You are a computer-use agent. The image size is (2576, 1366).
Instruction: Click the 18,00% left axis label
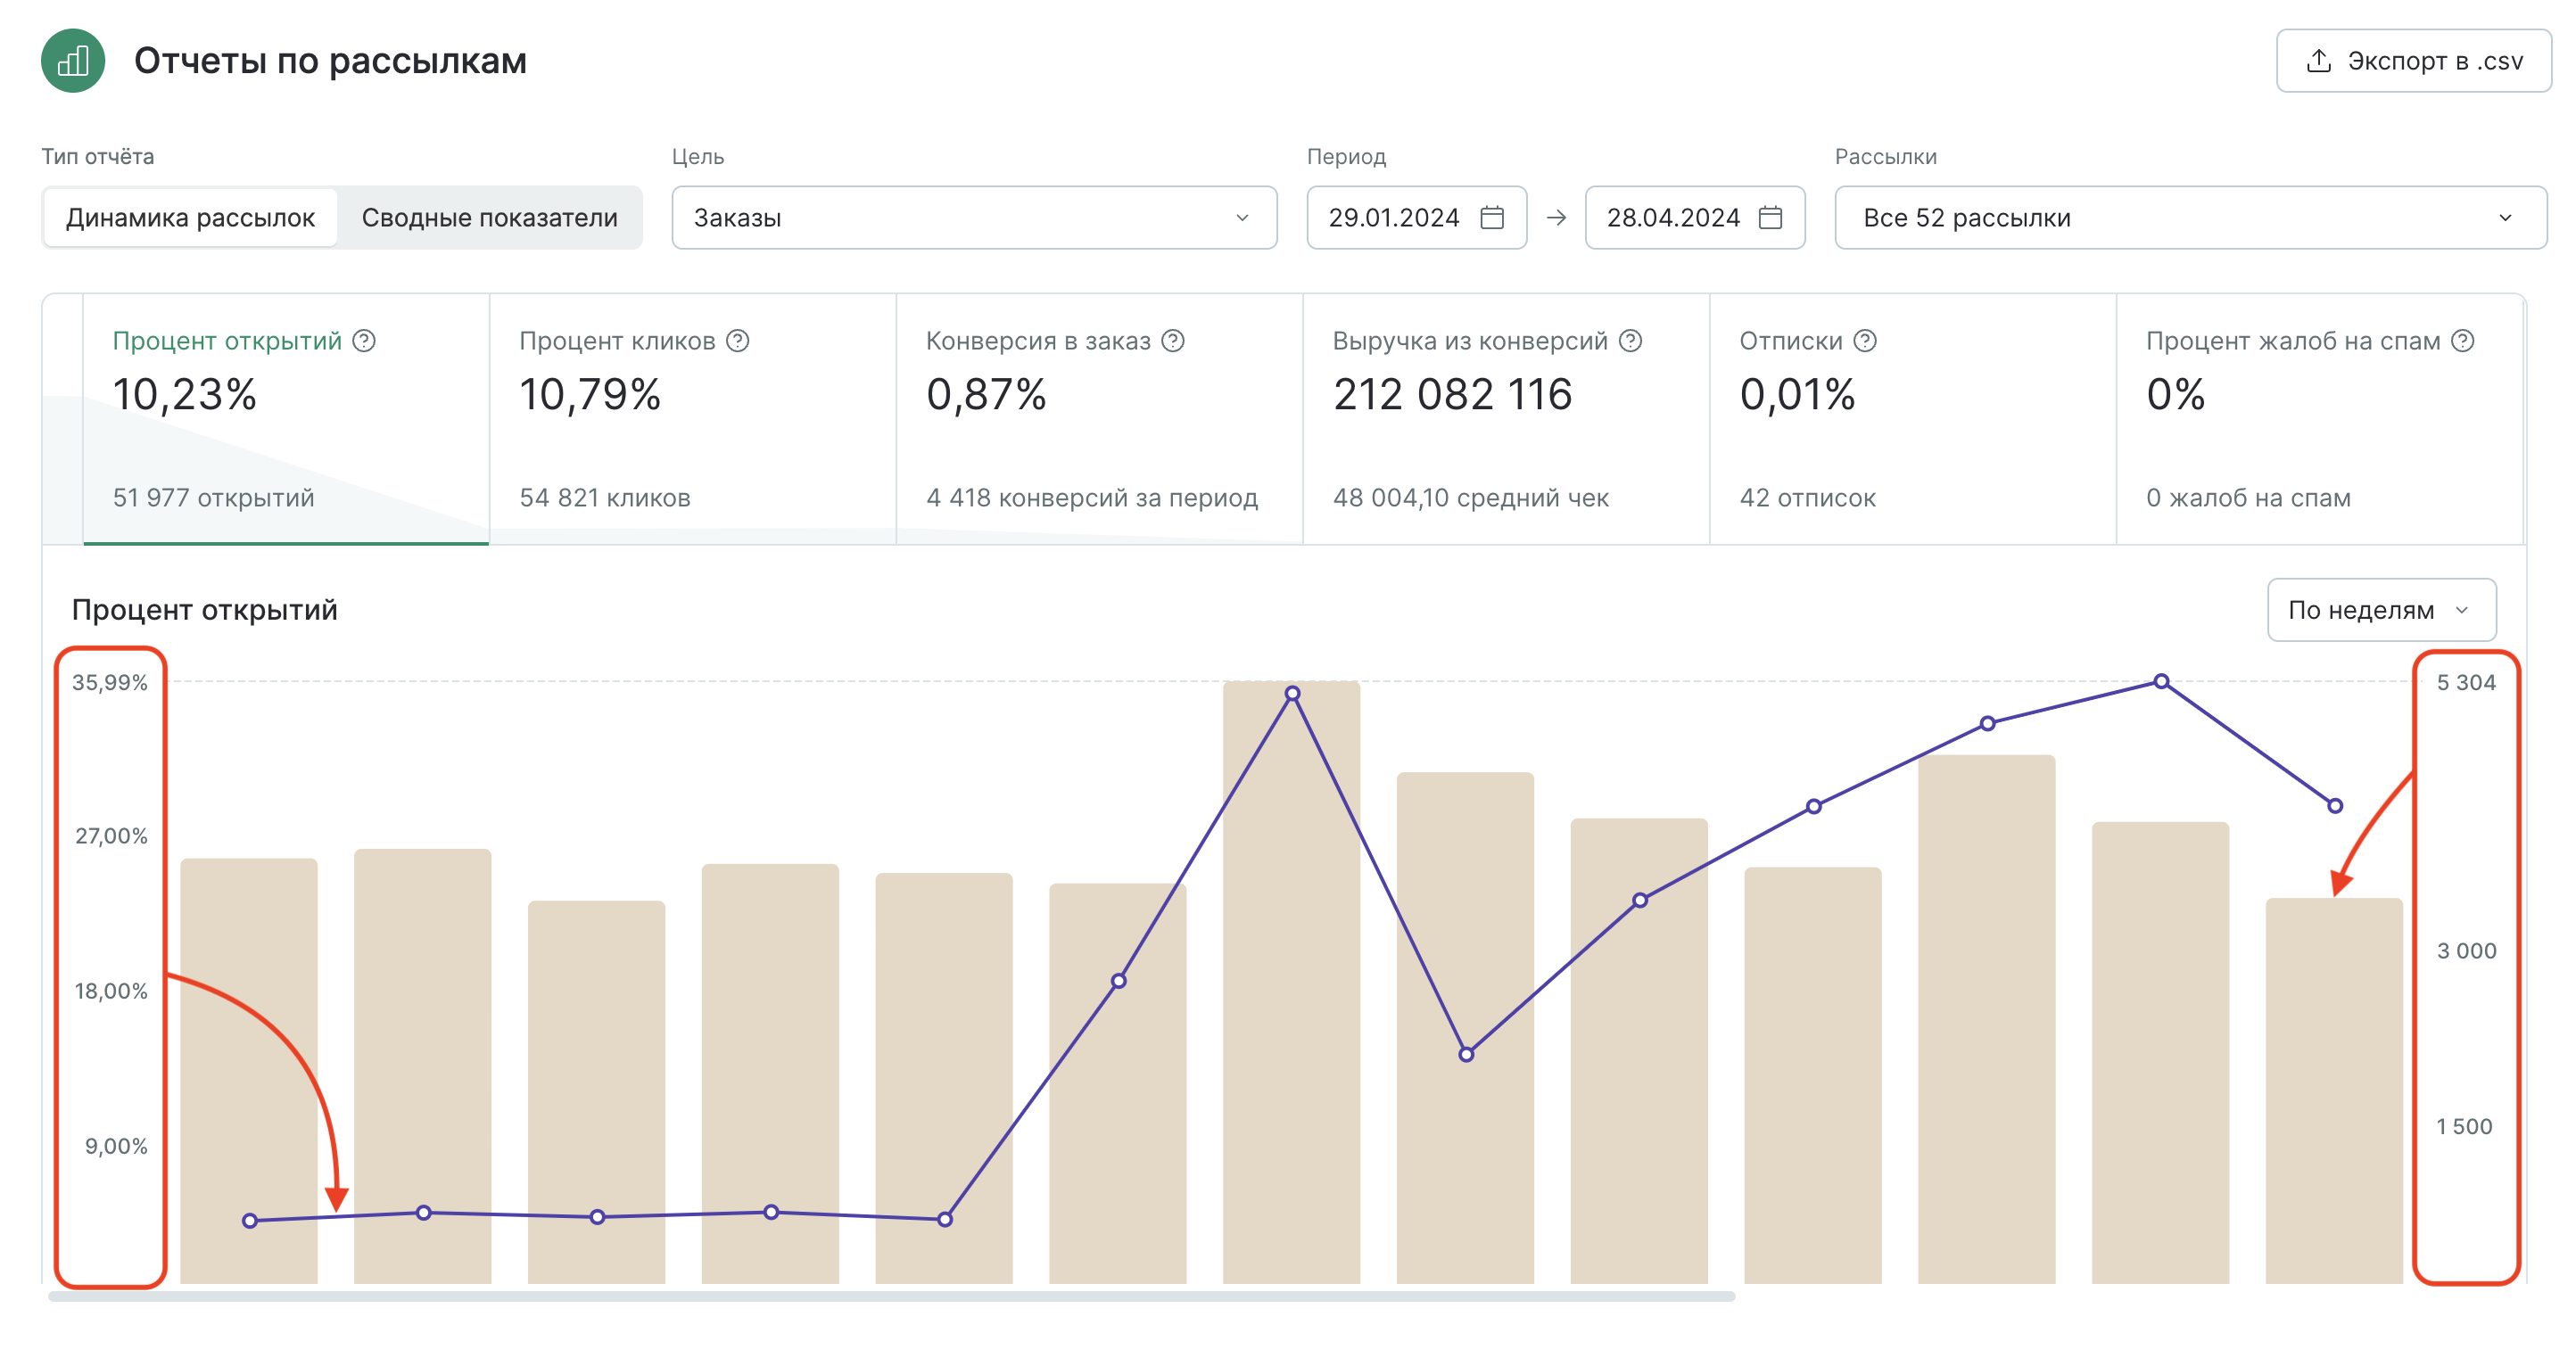[x=111, y=991]
